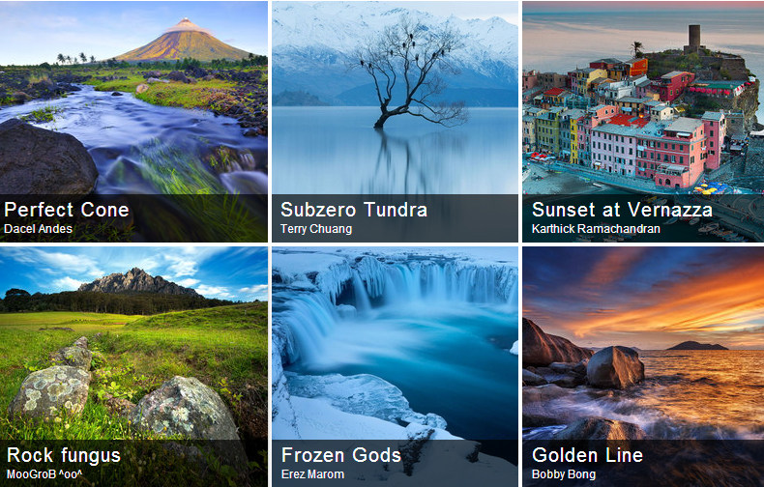Click the Sunset at Vernazza title
Screen dimensions: 764x487
click(622, 210)
